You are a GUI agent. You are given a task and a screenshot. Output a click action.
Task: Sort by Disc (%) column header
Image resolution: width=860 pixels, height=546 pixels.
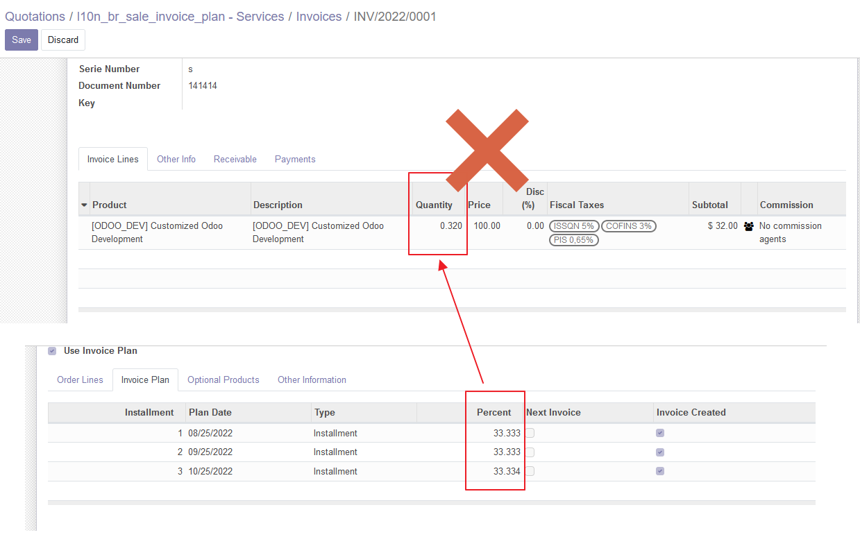click(534, 198)
